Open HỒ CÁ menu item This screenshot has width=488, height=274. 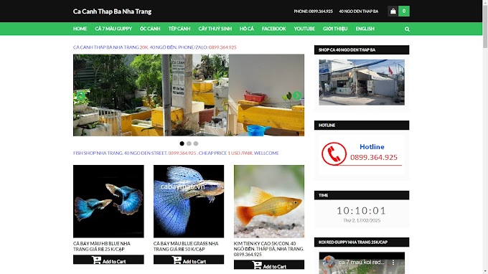(247, 29)
